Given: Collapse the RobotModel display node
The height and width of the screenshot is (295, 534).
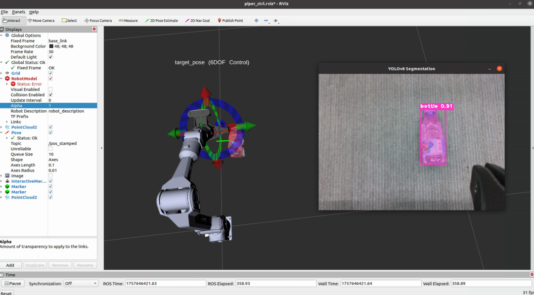Looking at the screenshot, I should (1, 79).
